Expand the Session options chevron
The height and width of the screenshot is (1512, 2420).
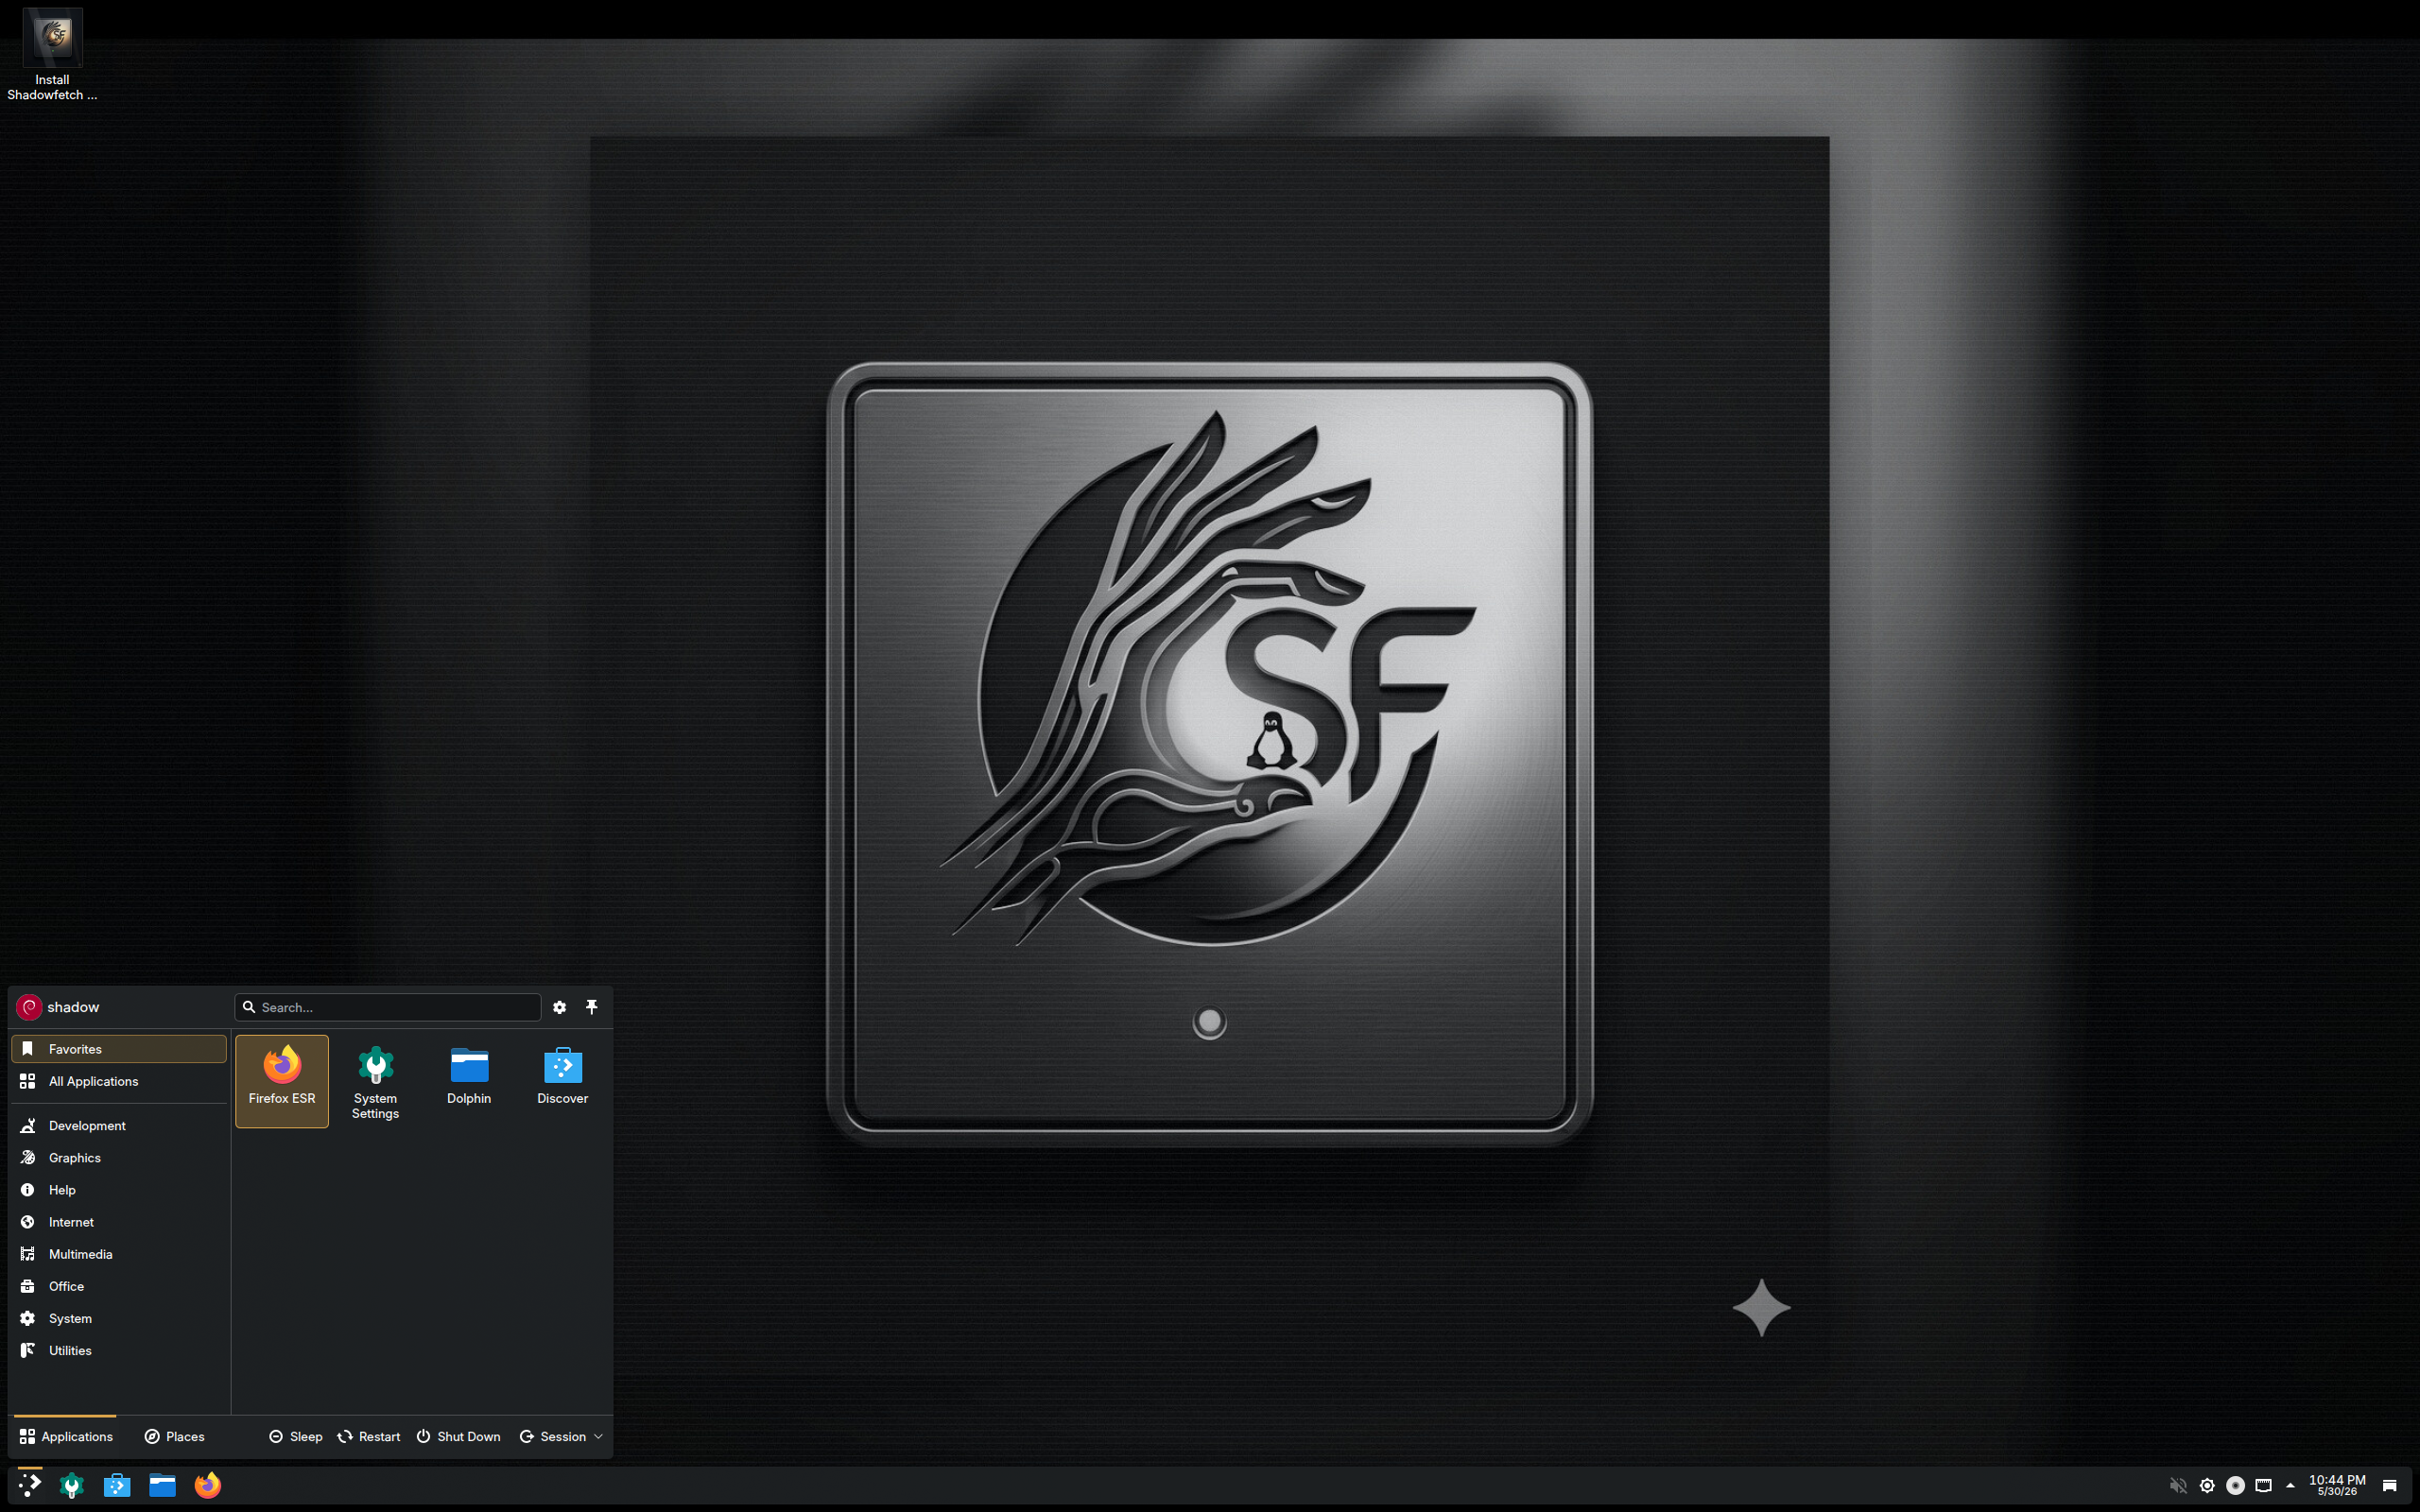coord(599,1436)
